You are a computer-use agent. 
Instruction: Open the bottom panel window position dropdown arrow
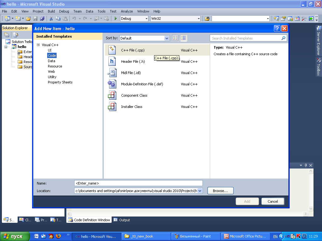click(301, 165)
